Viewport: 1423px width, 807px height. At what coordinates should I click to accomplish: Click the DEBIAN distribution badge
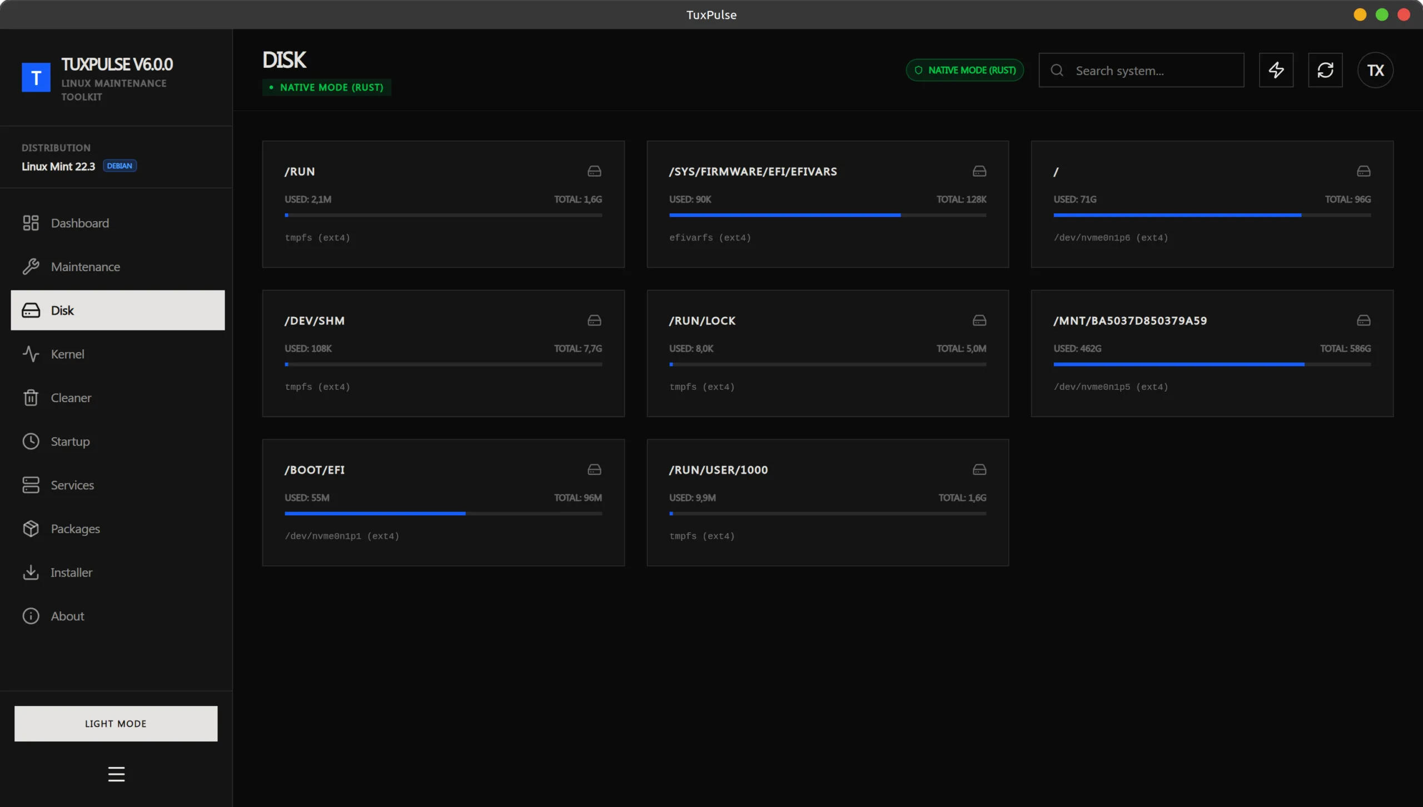pyautogui.click(x=120, y=166)
